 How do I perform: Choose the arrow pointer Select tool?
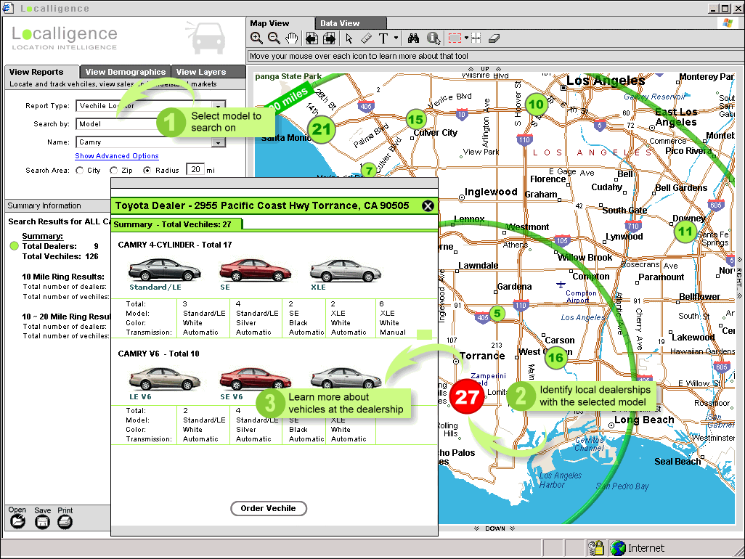click(349, 38)
